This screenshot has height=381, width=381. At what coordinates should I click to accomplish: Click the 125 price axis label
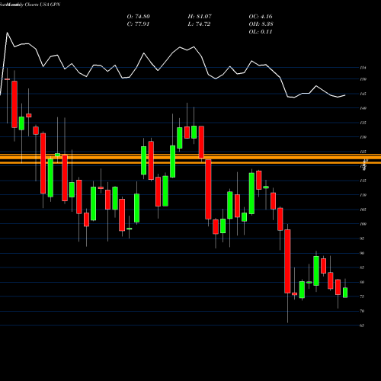pos(363,152)
